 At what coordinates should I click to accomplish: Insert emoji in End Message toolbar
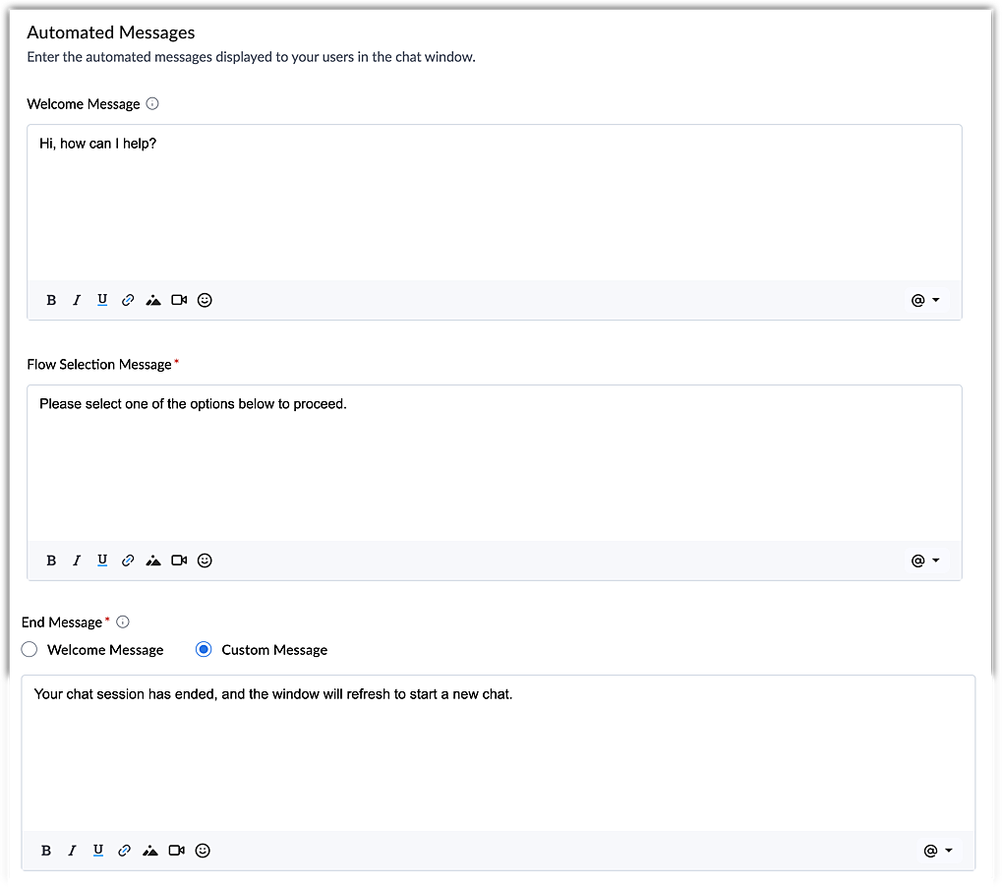pyautogui.click(x=203, y=850)
